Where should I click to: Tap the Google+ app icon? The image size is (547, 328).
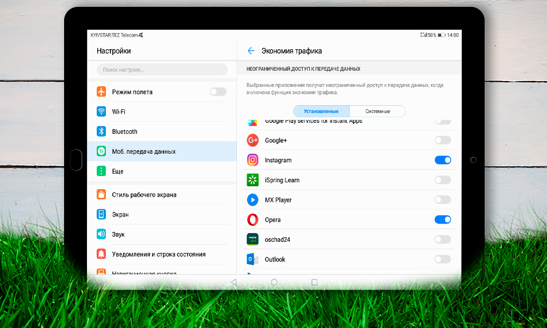click(252, 140)
